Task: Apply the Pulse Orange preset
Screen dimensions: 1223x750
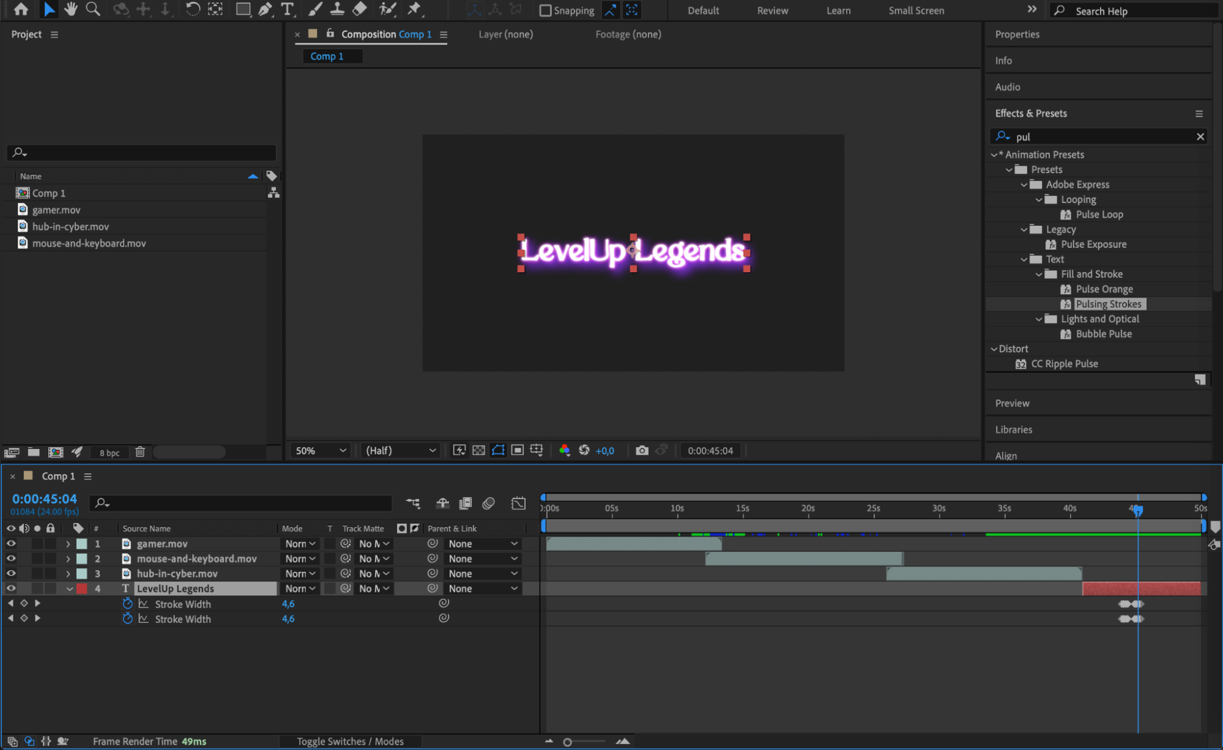Action: coord(1104,289)
